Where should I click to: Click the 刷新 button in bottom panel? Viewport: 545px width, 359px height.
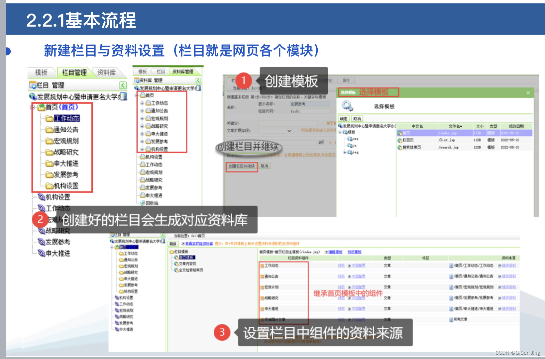(173, 244)
